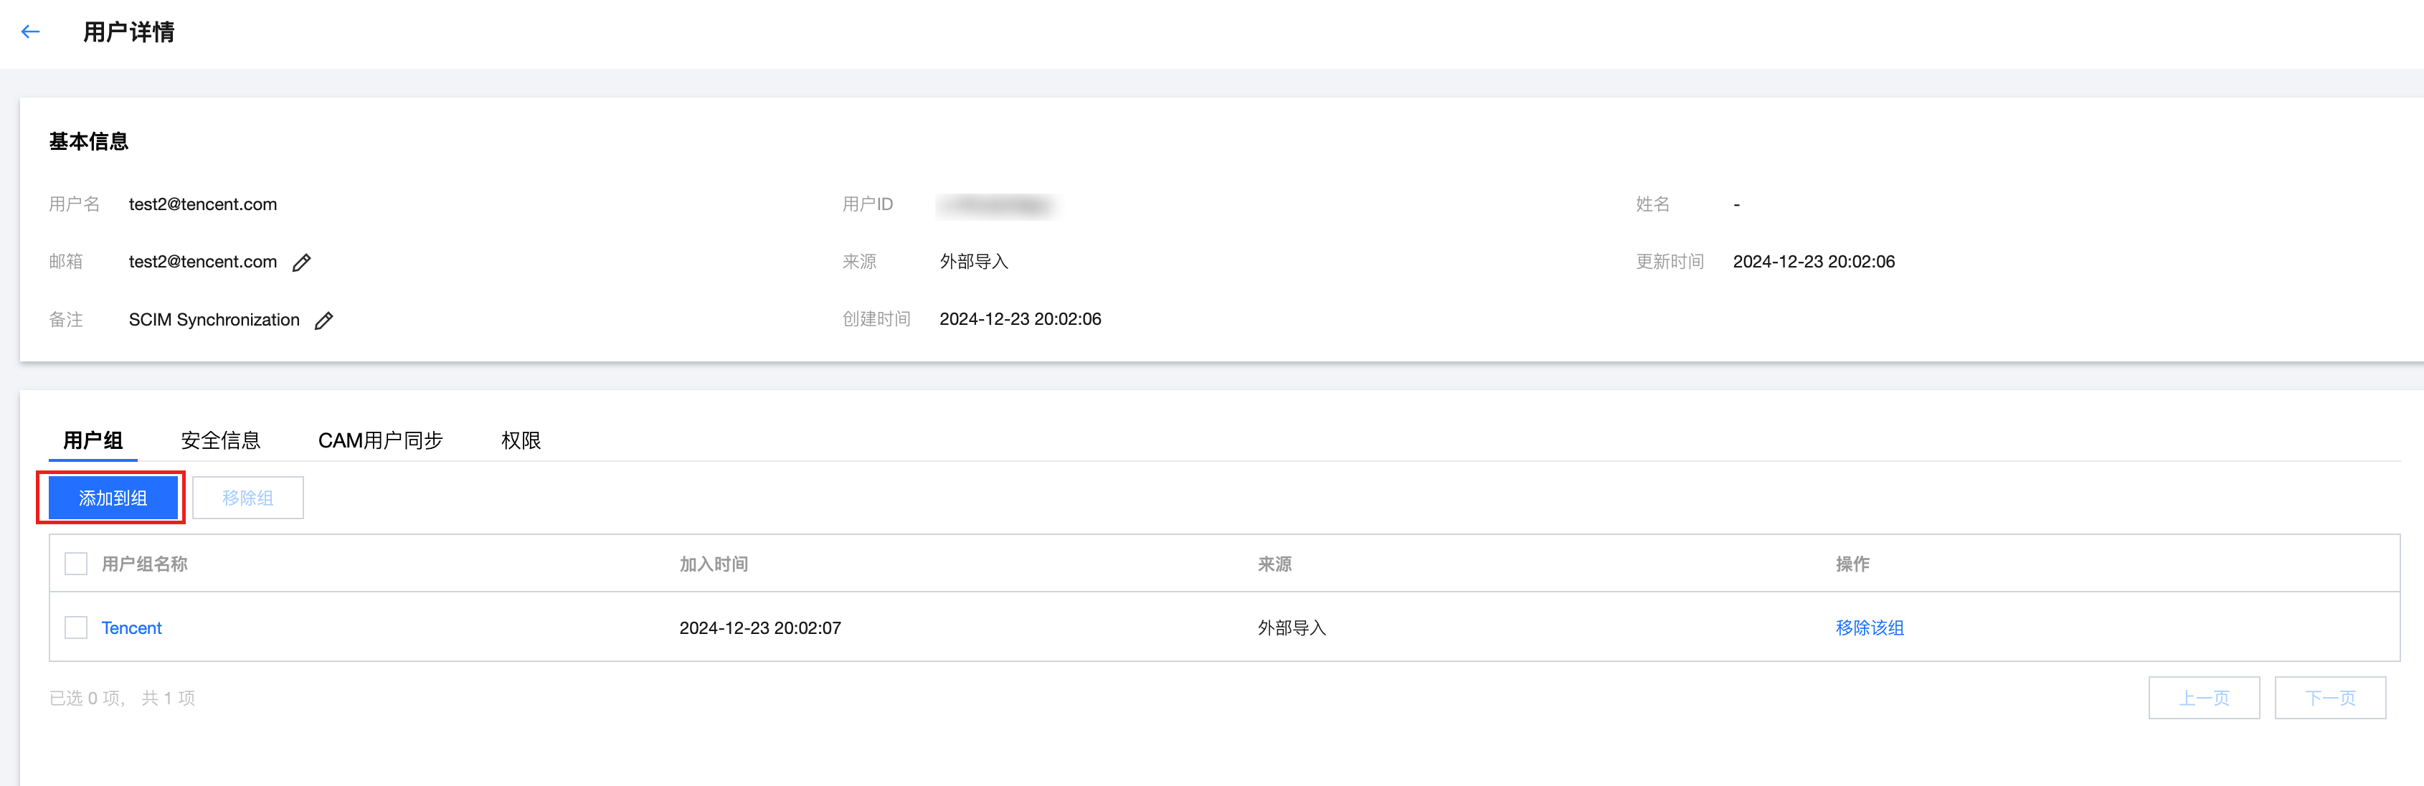The width and height of the screenshot is (2424, 786).
Task: Open the Tencent group link
Action: point(132,628)
